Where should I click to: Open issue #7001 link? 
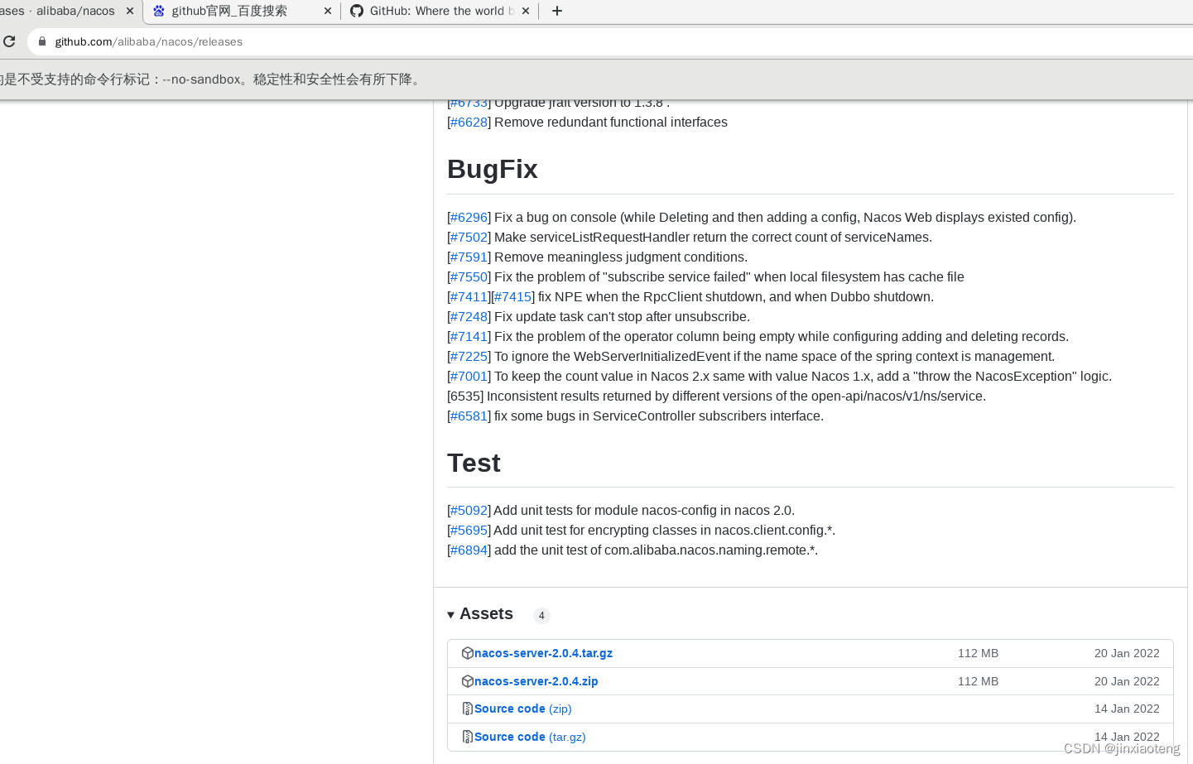point(469,376)
